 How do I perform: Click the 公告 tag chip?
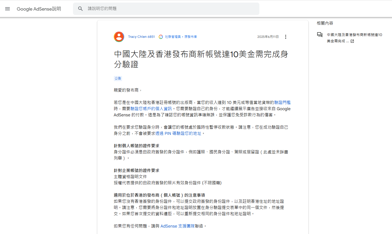coord(118,79)
